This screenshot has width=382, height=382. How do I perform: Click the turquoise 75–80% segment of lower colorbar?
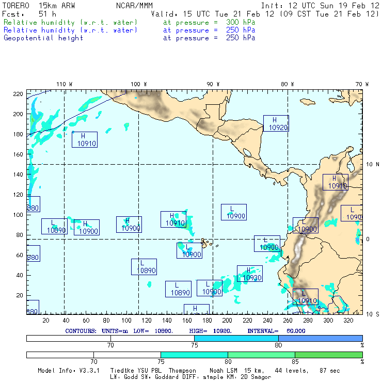coord(194,355)
